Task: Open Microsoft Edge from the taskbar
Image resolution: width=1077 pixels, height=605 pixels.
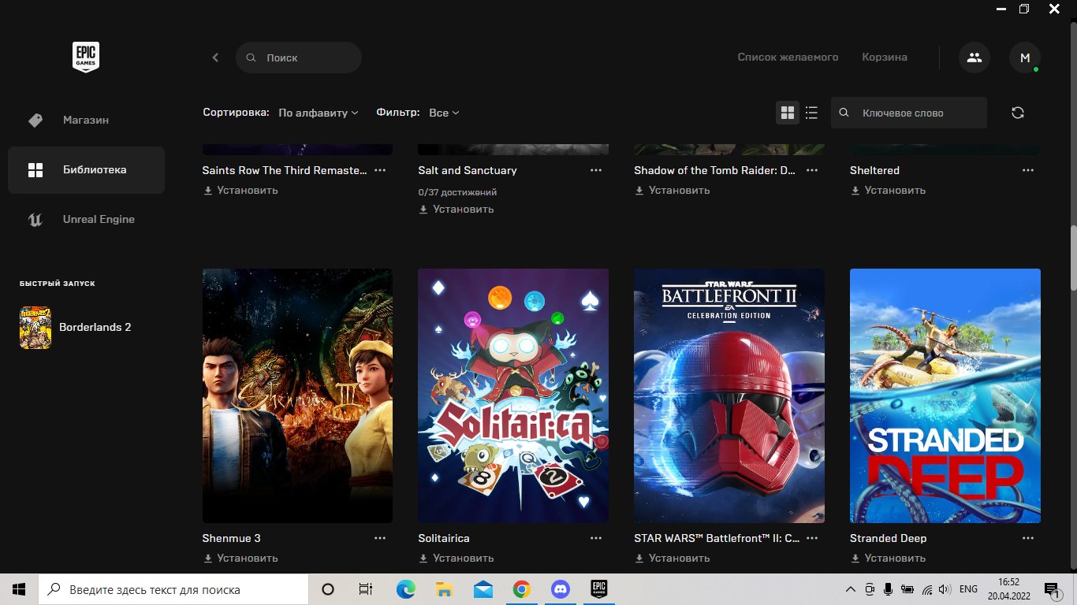Action: (x=405, y=589)
